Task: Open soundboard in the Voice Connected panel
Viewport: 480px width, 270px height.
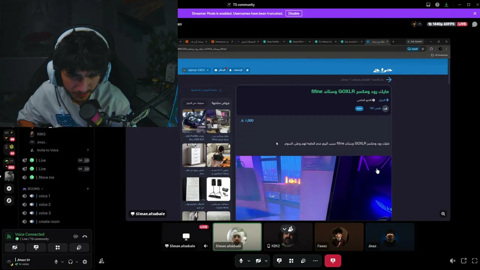Action: [x=79, y=247]
